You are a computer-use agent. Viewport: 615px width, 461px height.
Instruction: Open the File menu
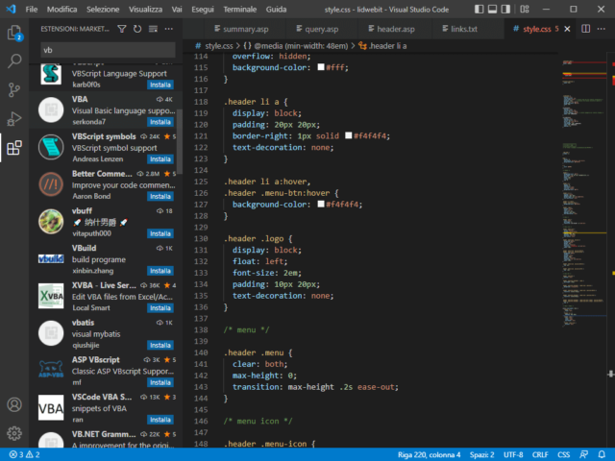click(32, 9)
